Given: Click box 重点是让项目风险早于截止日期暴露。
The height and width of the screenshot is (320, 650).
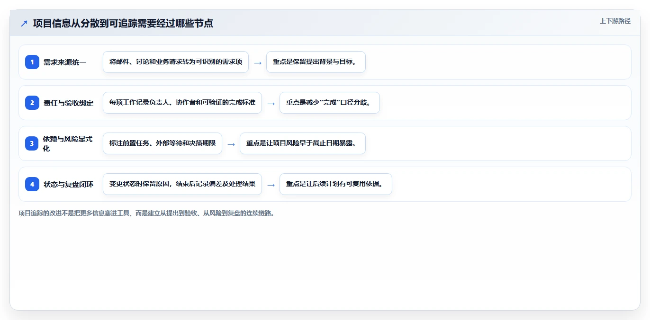Looking at the screenshot, I should [x=303, y=143].
